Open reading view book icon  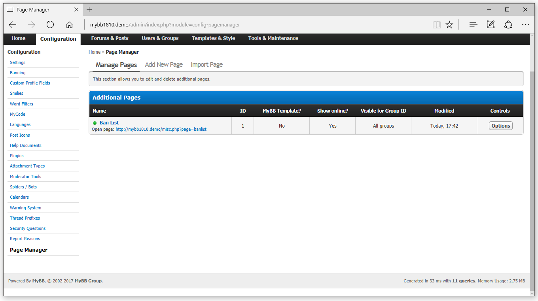(436, 25)
